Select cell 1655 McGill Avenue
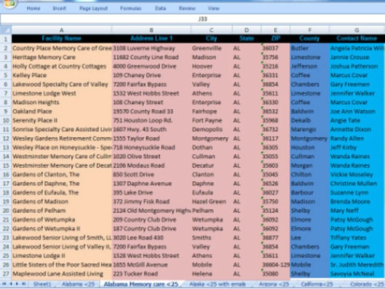This screenshot has width=385, height=289. coord(151,265)
